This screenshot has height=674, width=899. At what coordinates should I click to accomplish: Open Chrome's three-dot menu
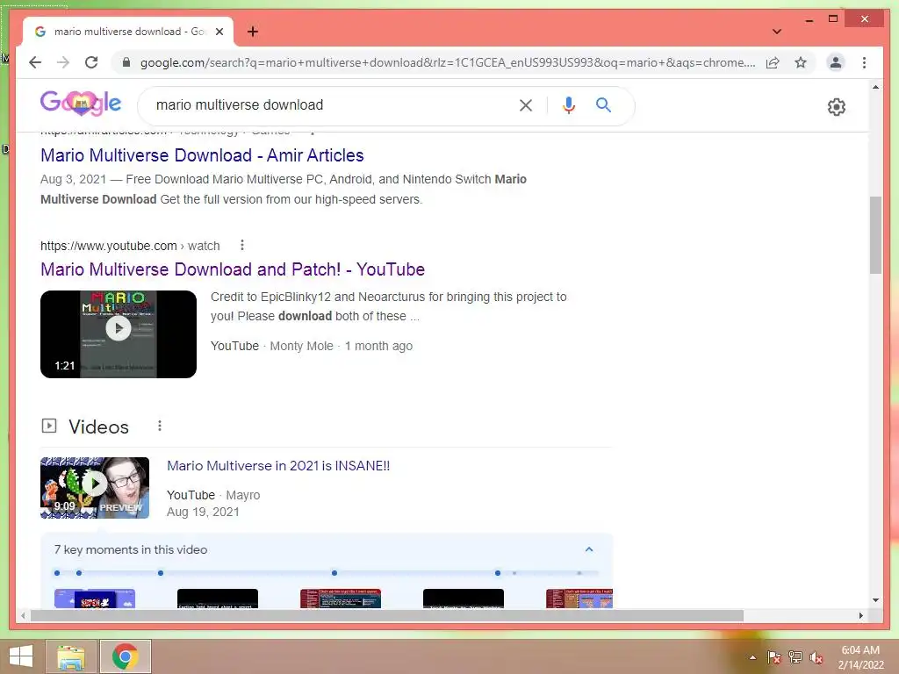point(864,62)
